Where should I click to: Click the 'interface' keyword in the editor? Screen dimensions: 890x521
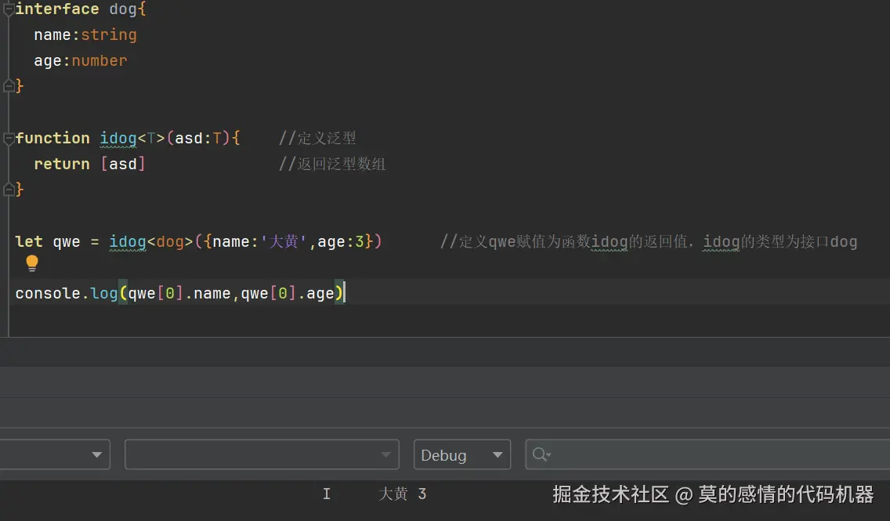point(57,9)
